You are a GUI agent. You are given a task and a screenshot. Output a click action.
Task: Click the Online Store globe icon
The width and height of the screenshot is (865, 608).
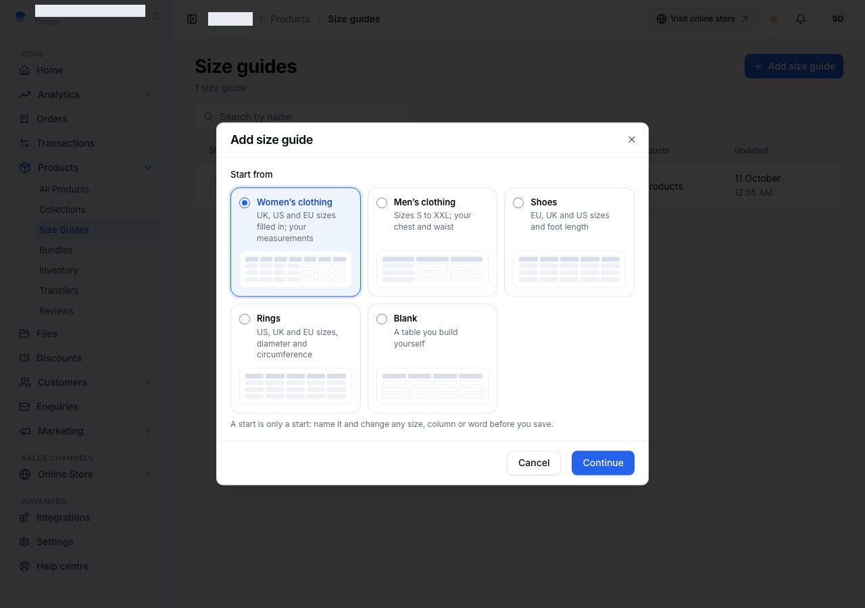pos(25,474)
